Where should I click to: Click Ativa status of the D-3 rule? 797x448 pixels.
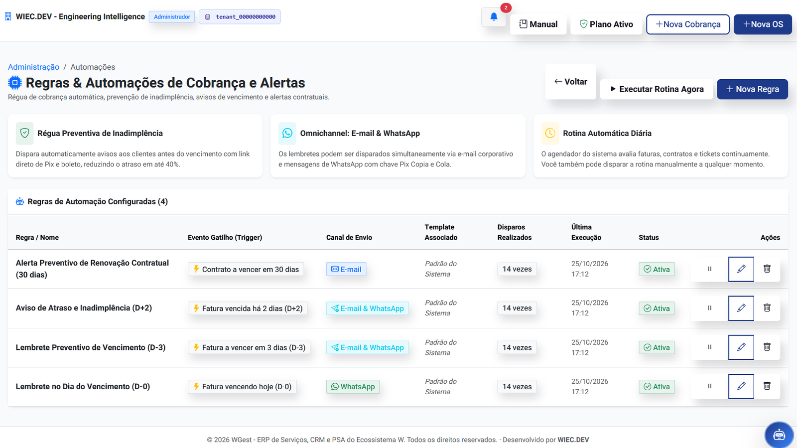click(657, 347)
